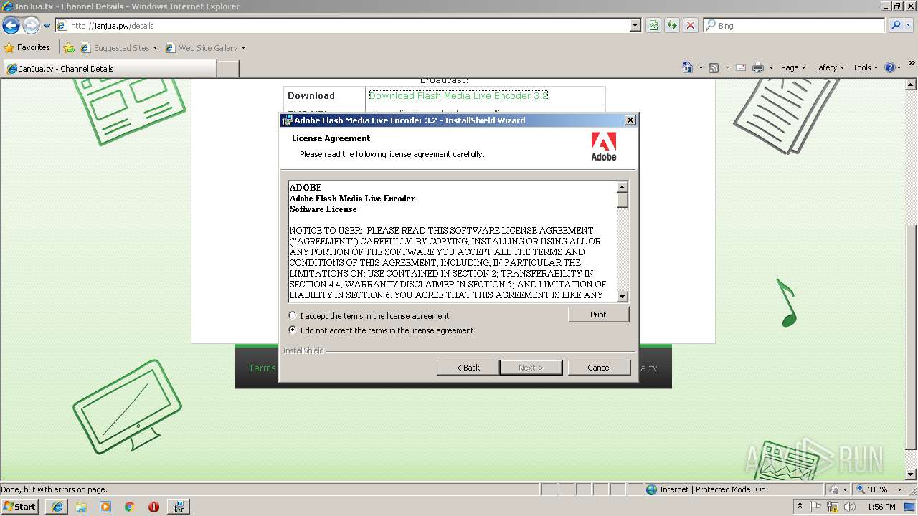Open the red Opera taskbar icon

153,507
